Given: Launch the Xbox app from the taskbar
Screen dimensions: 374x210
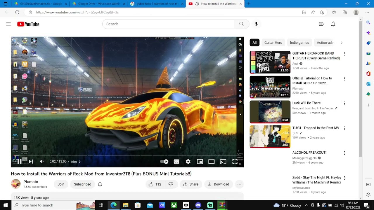Looking at the screenshot, I should (x=174, y=205).
